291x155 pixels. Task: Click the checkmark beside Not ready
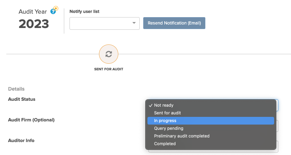[x=151, y=105]
